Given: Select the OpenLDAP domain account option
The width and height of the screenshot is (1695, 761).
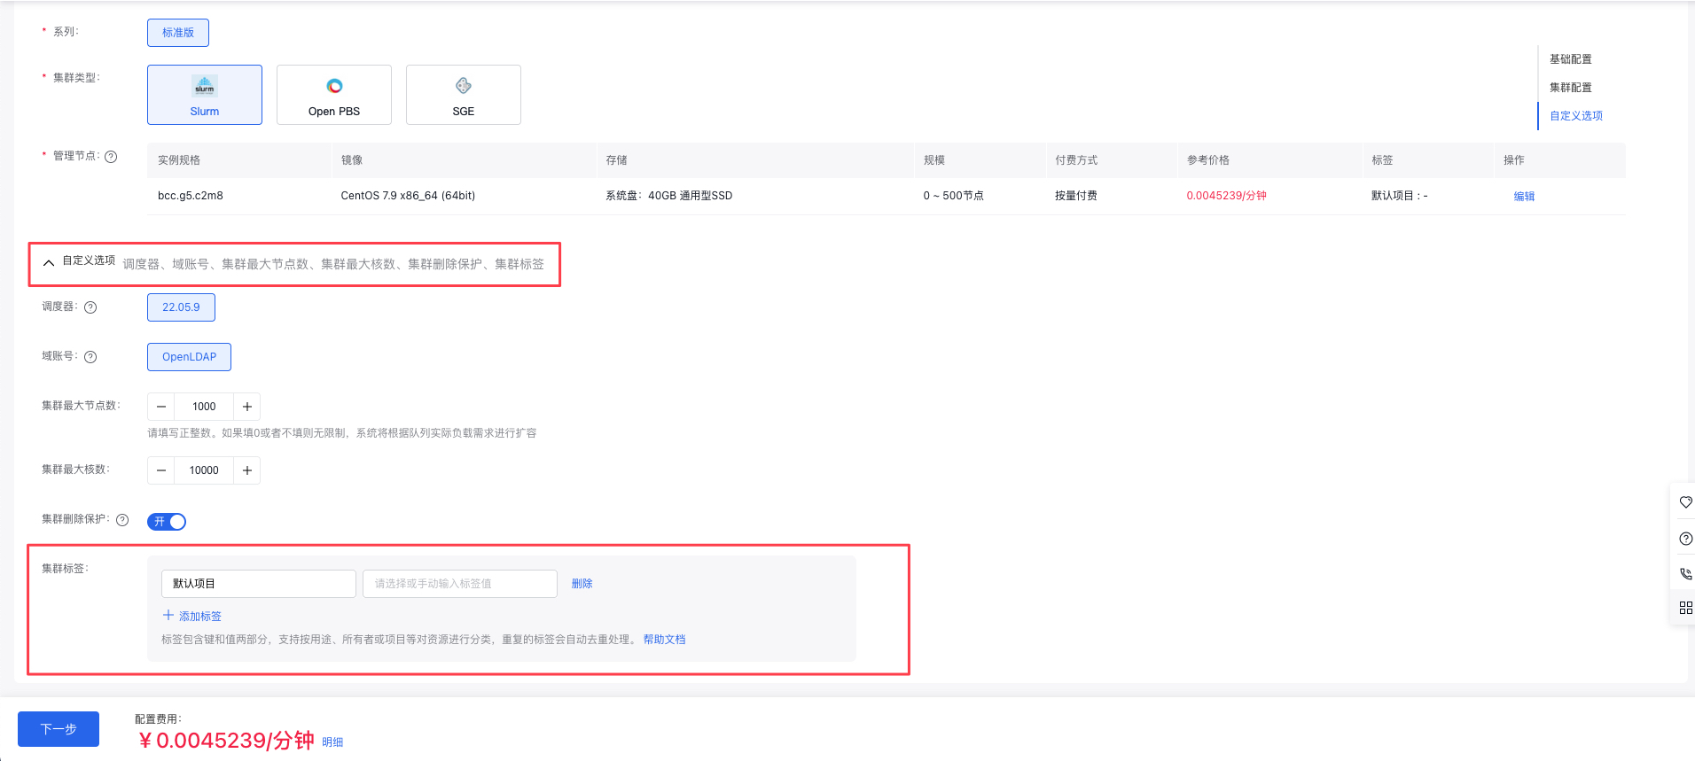Looking at the screenshot, I should pos(189,357).
